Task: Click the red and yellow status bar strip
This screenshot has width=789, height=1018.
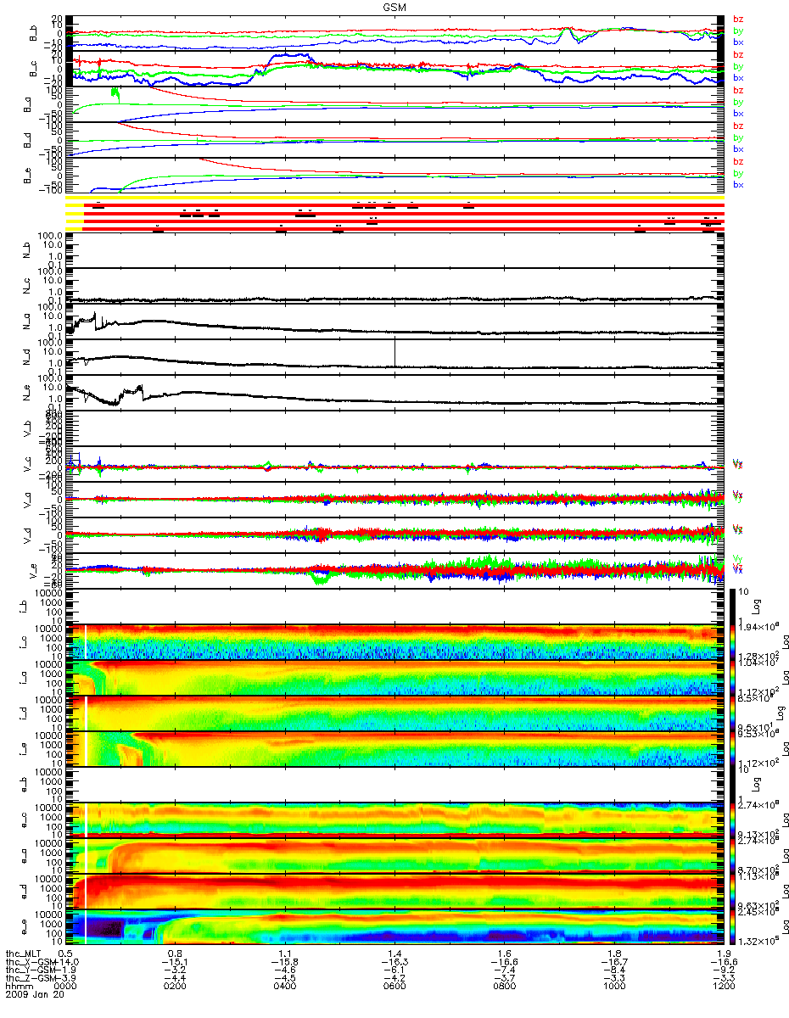Action: click(394, 213)
